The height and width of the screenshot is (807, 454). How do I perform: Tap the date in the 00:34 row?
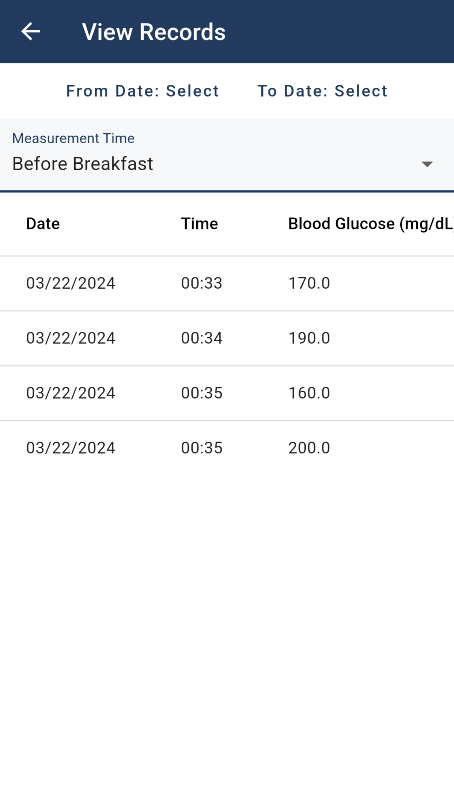pos(71,338)
